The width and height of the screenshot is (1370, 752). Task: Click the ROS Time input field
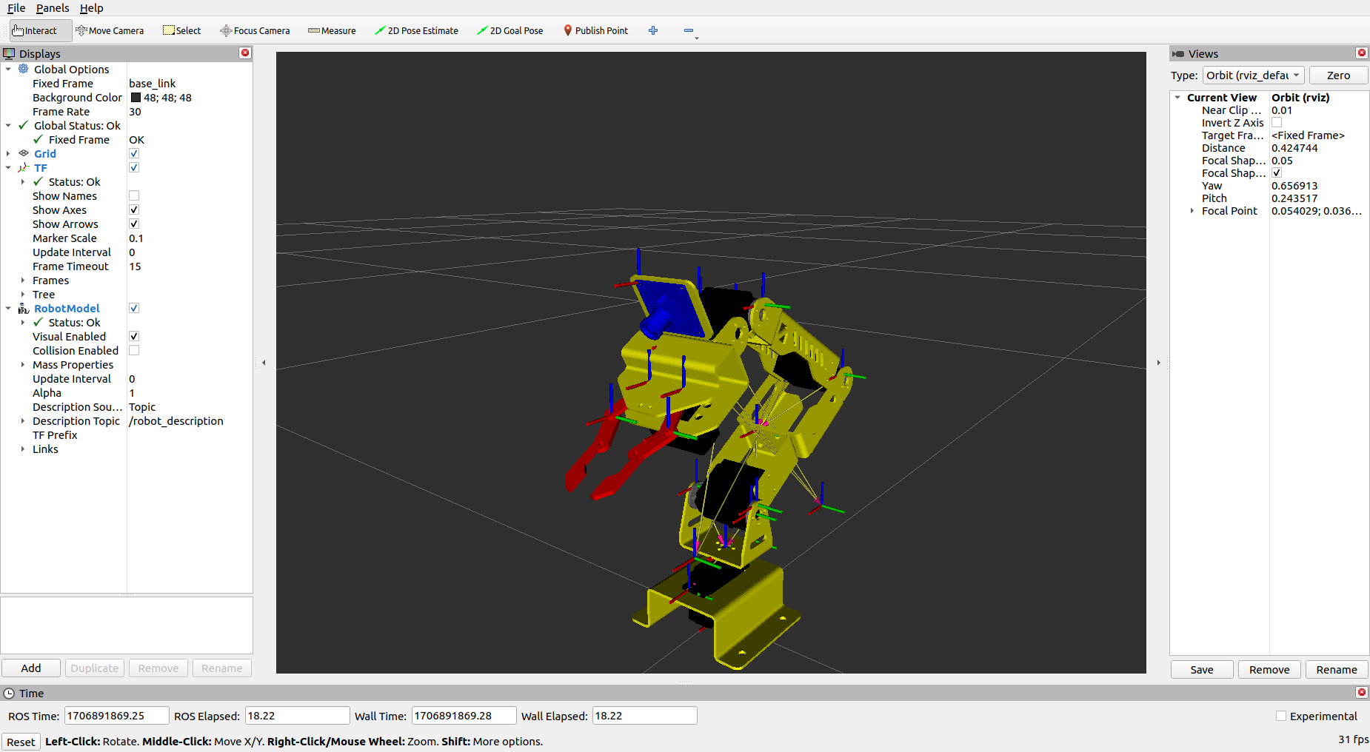click(x=116, y=716)
